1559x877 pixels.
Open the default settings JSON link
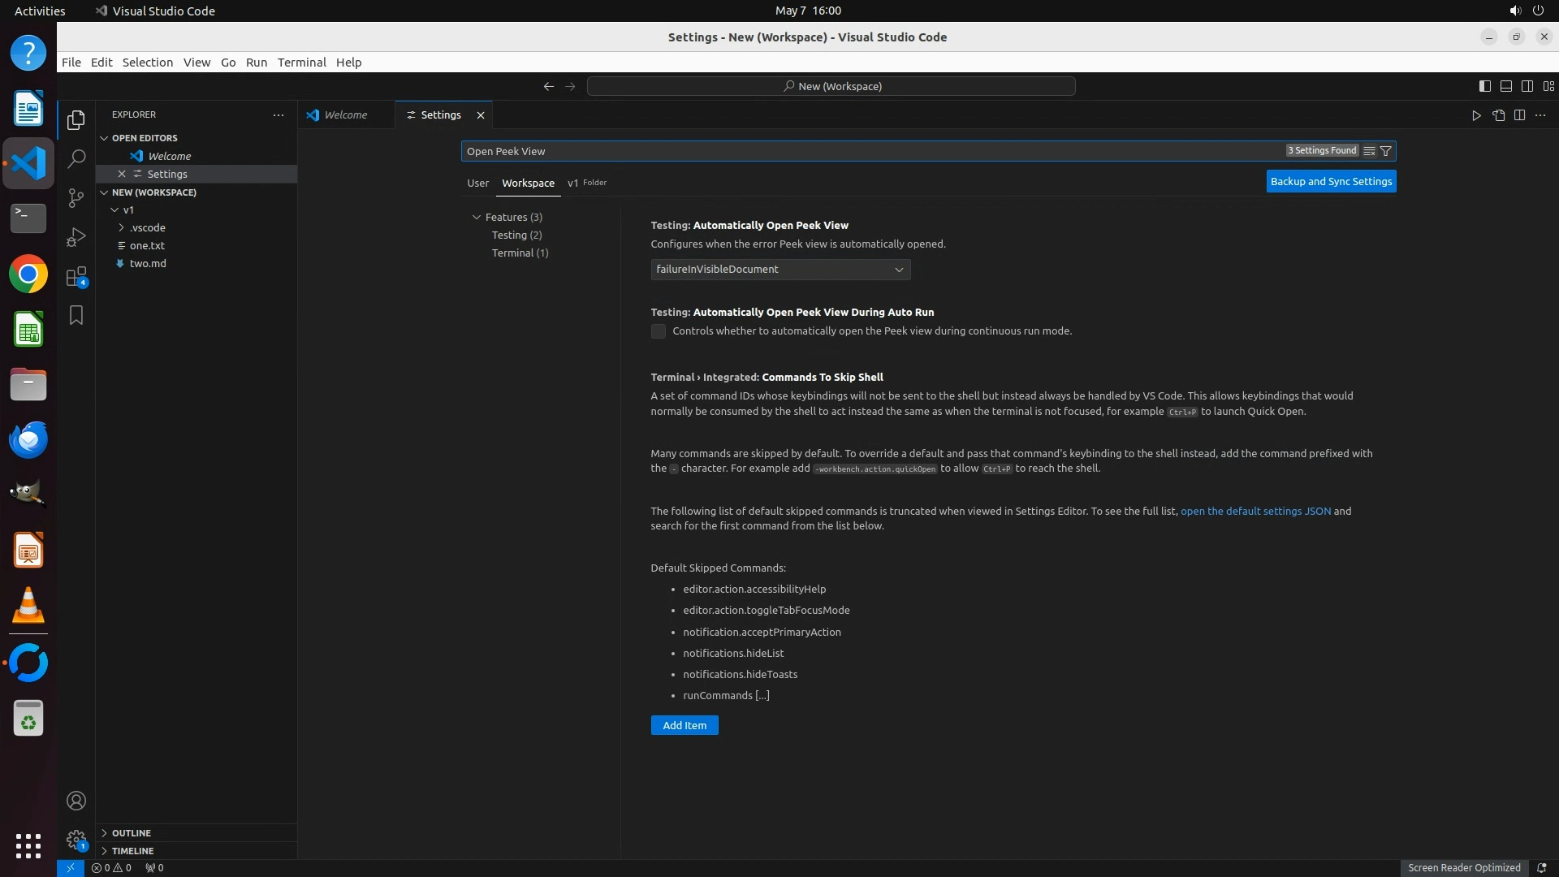1255,511
